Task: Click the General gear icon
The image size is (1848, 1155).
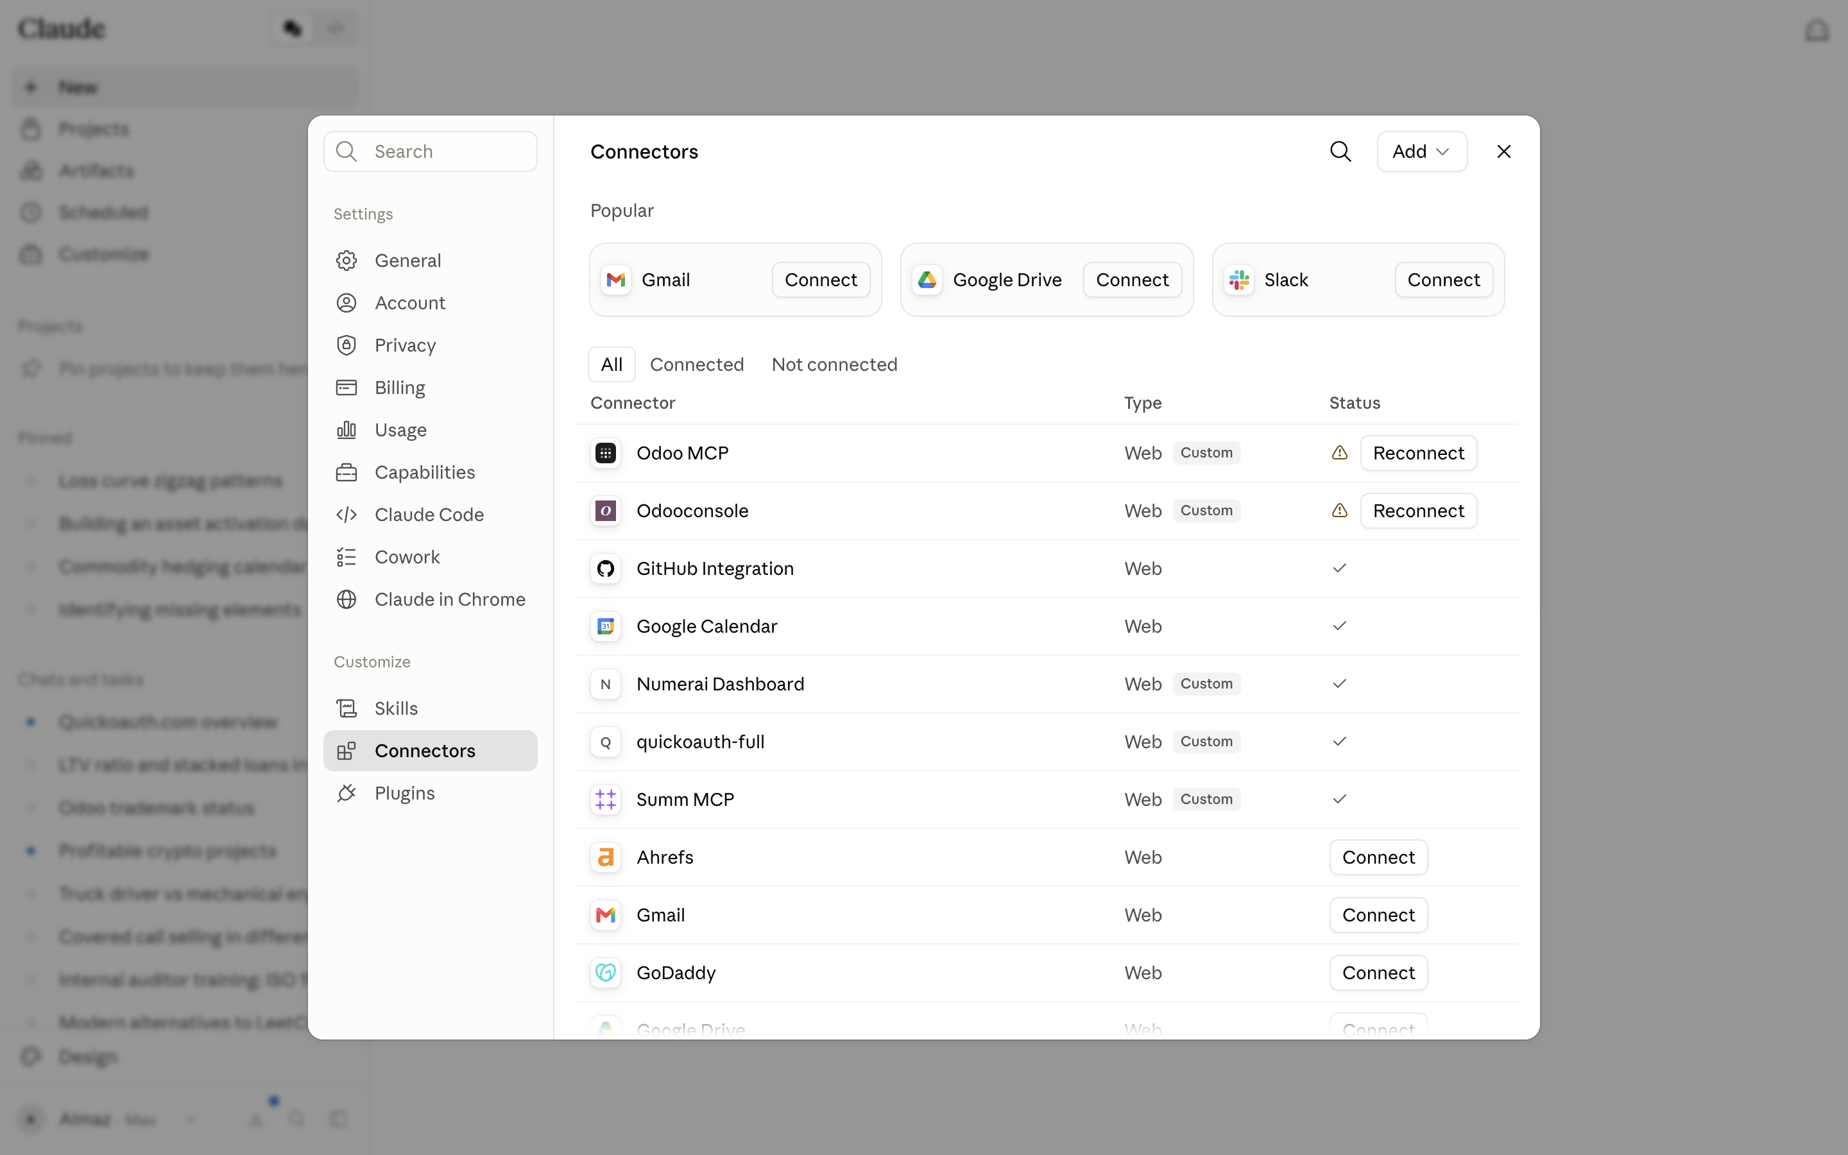Action: [x=346, y=261]
